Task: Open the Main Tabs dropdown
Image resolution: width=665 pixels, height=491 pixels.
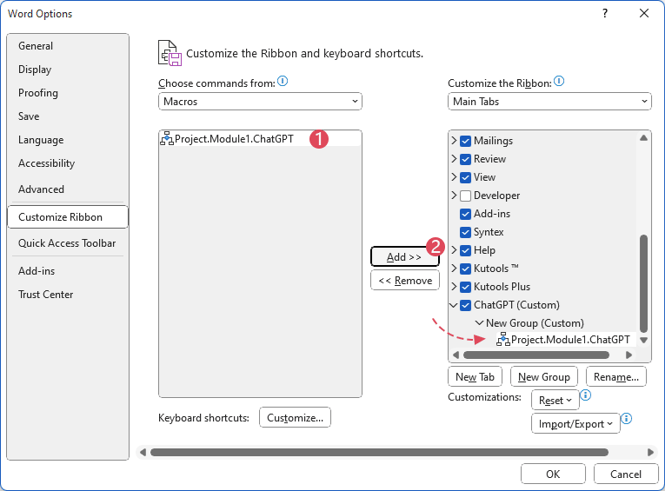Action: pos(549,102)
